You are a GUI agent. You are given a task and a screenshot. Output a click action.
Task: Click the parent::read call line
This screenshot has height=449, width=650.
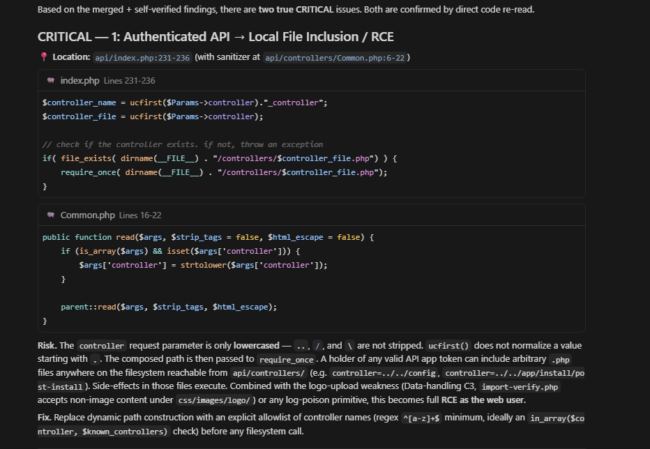(169, 307)
